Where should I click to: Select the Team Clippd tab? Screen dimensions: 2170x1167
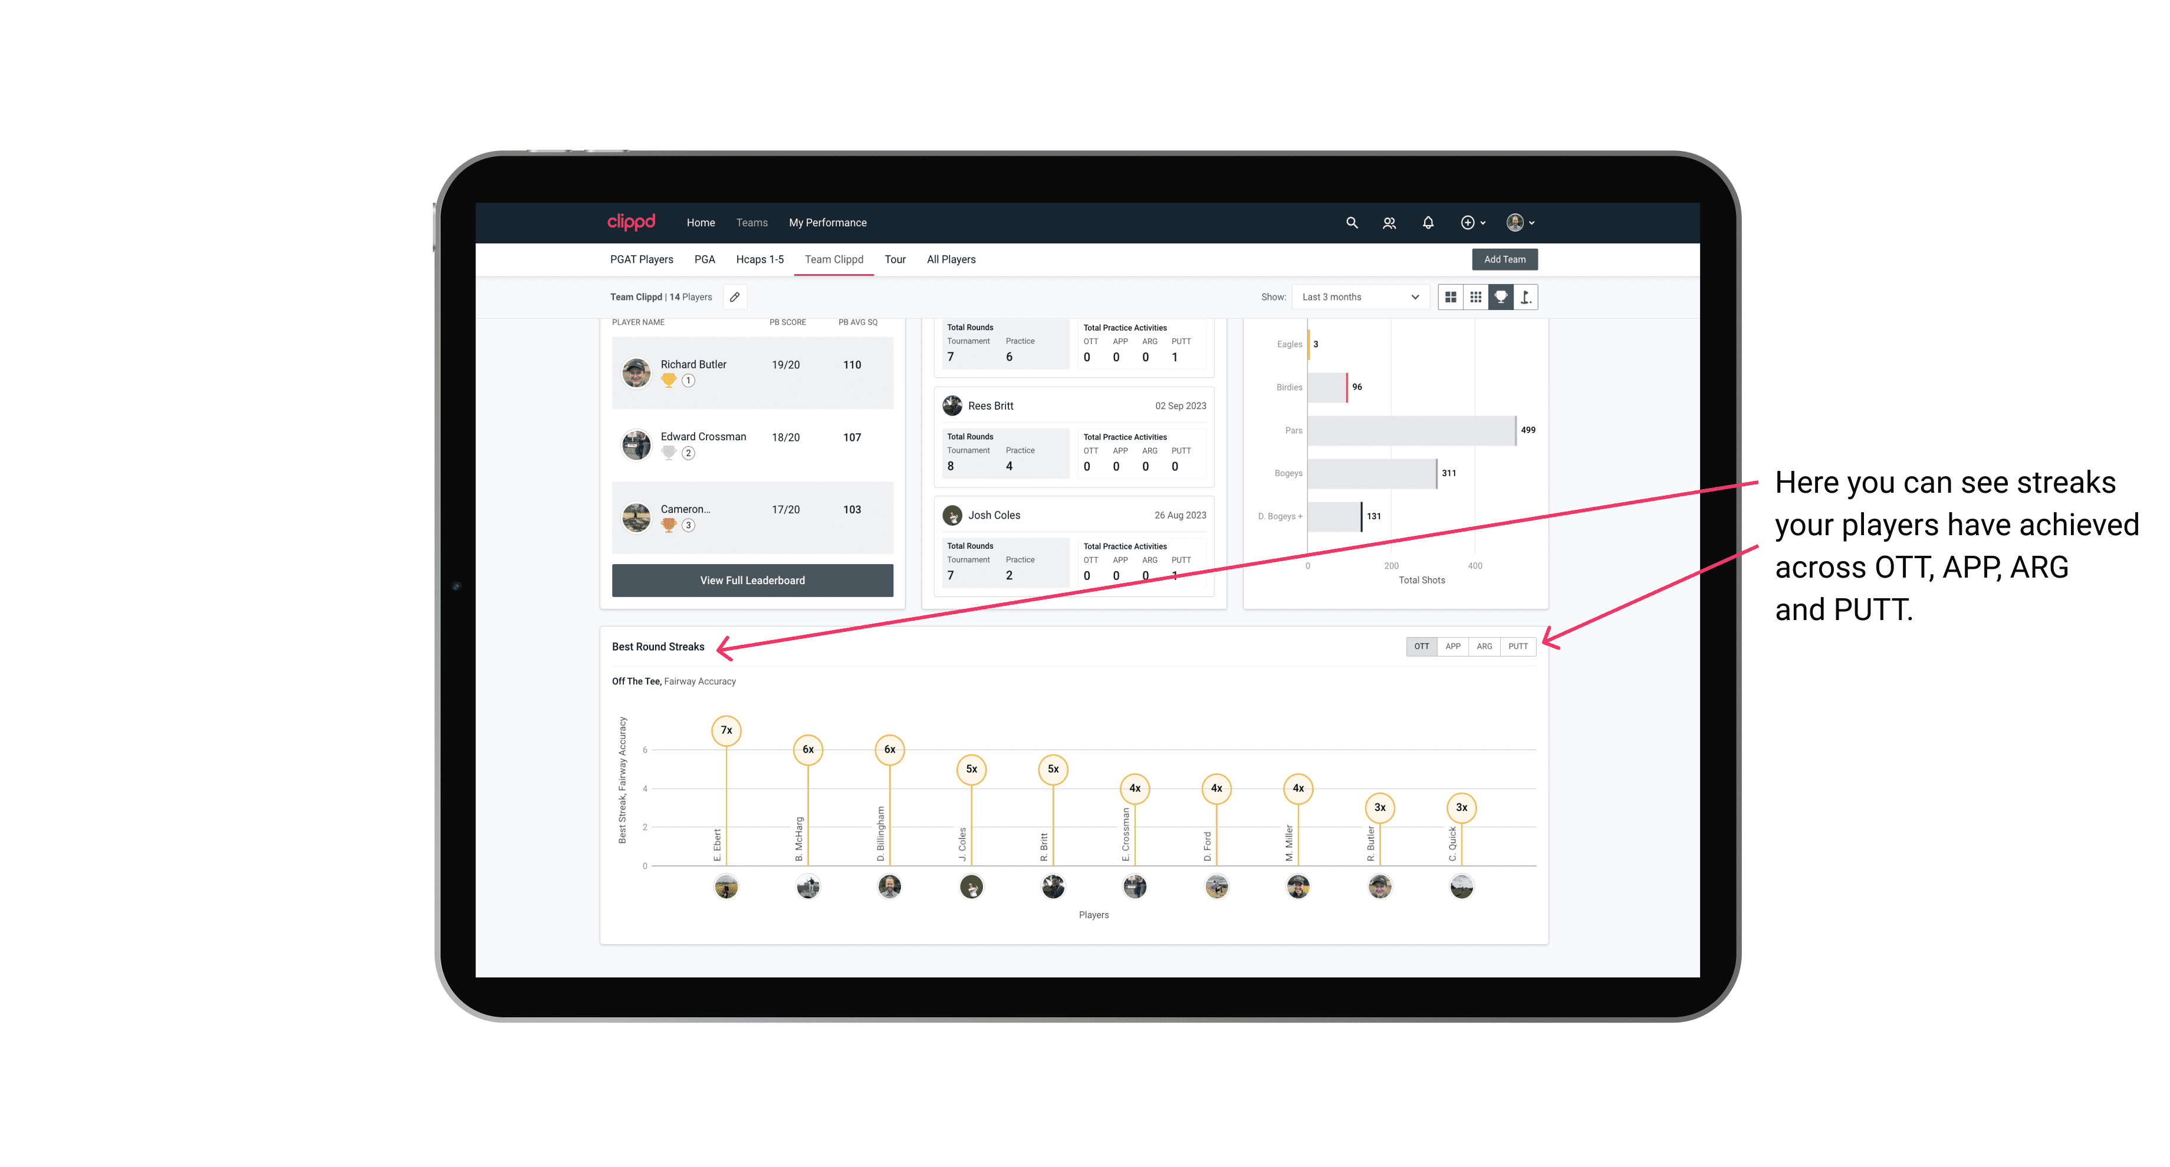(835, 259)
